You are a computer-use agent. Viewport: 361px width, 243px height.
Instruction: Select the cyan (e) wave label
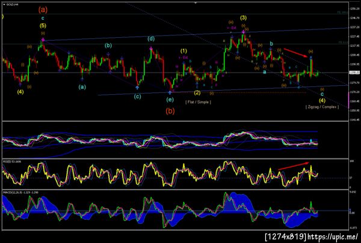click(170, 100)
